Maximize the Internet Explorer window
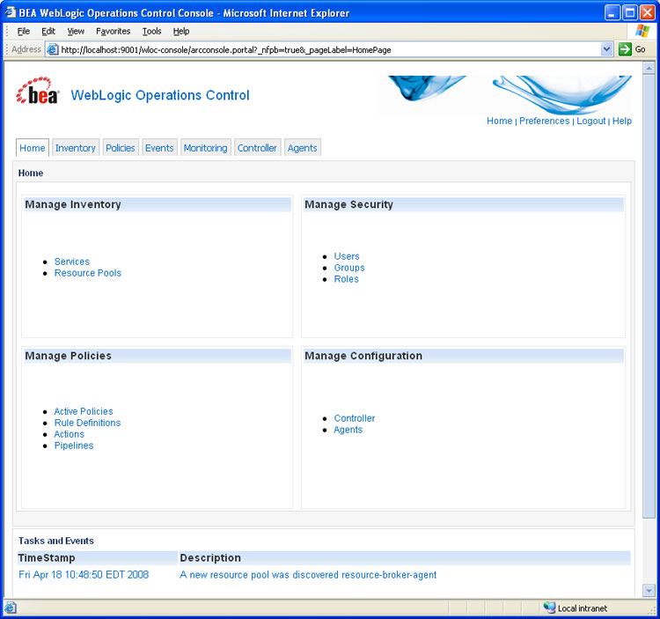The width and height of the screenshot is (660, 619). 630,12
